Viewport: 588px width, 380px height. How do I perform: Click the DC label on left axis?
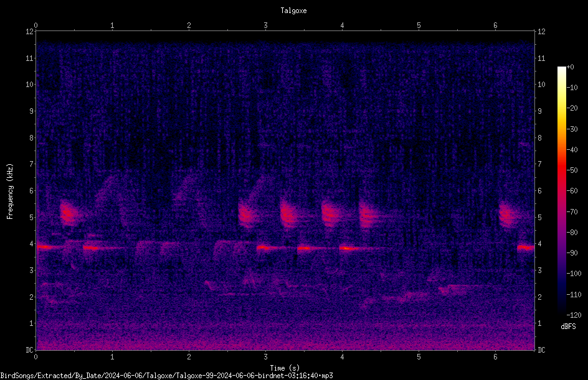[30, 350]
